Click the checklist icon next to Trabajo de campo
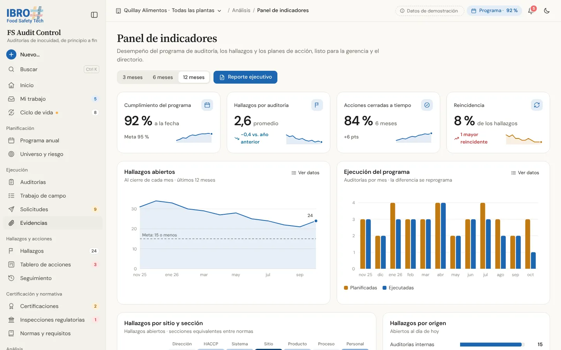 point(11,196)
